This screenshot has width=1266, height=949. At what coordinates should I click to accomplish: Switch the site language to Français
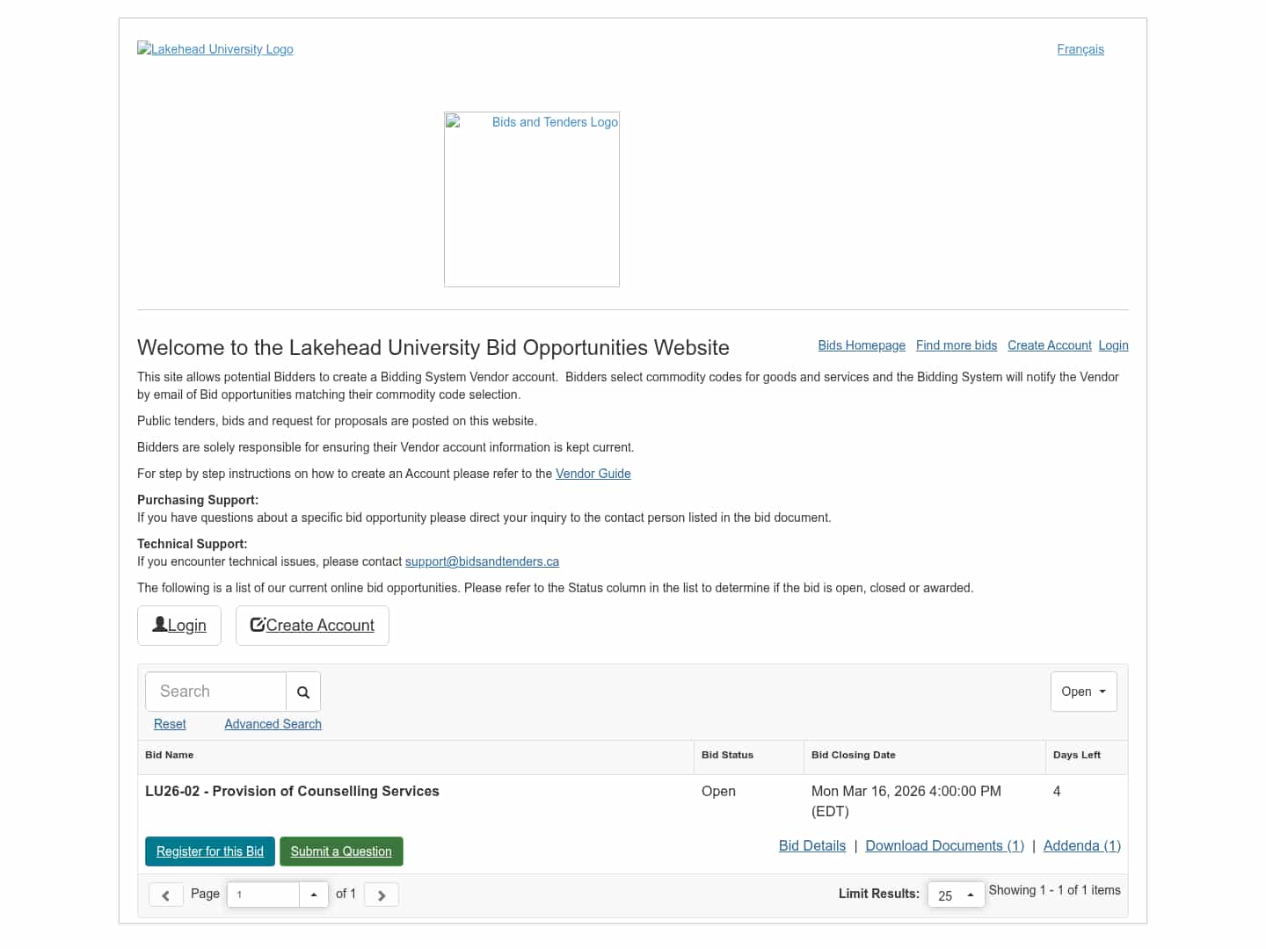(x=1080, y=49)
